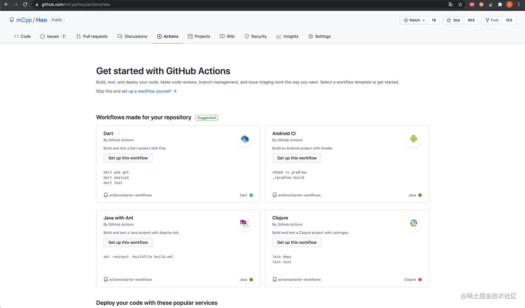
Task: Set up the Android CI workflow
Action: tap(297, 158)
